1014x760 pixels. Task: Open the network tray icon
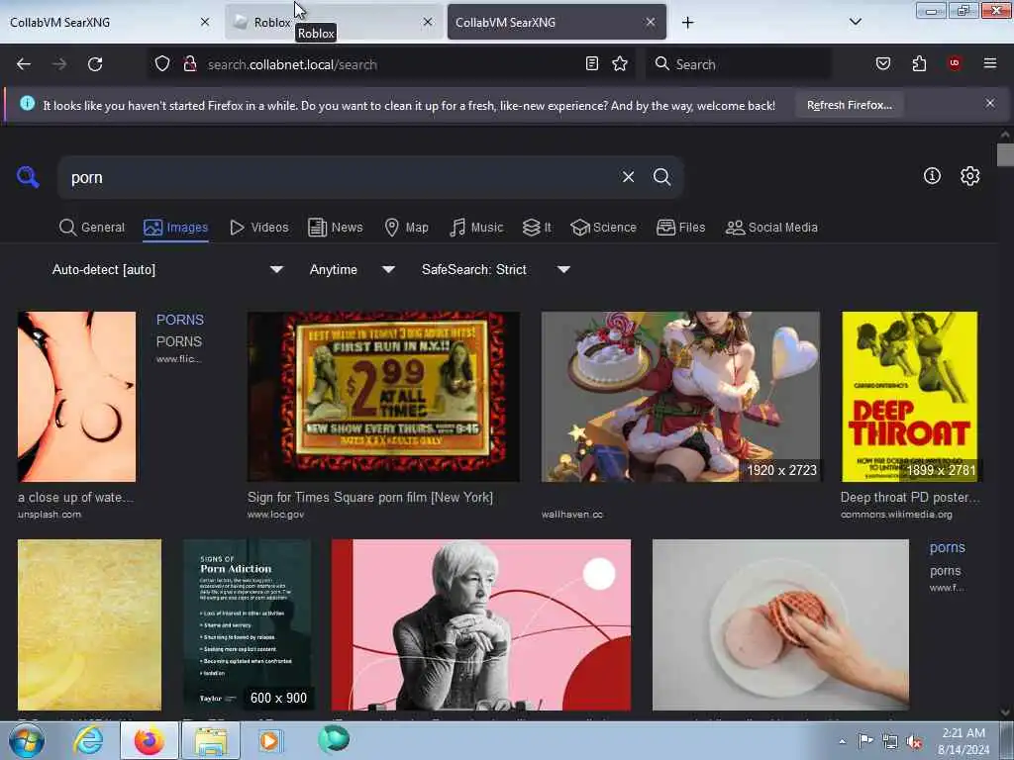coord(890,742)
